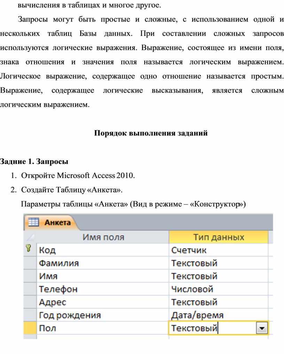Viewport: 284px width, 354px height.
Task: Click the line Создайте Таблицу «Анкета»
Action: (72, 190)
